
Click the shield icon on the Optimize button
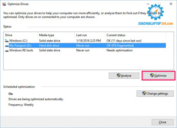[152, 75]
